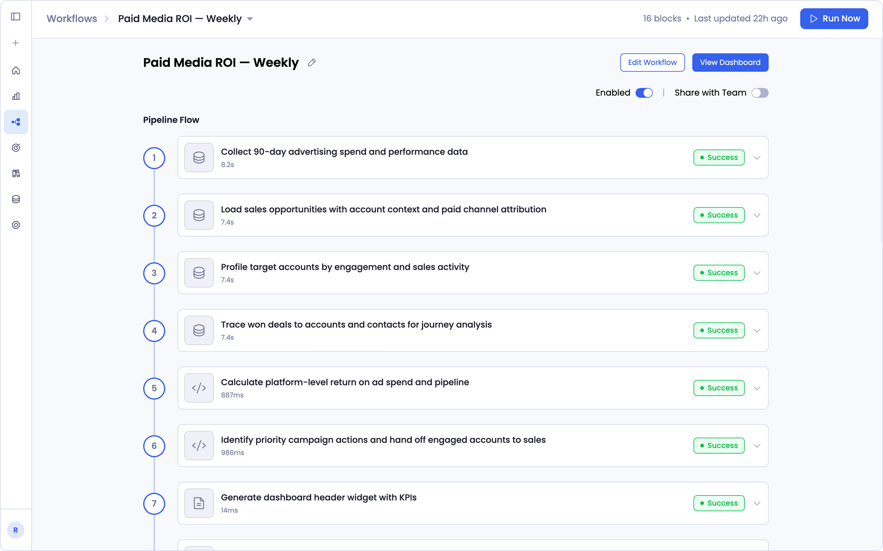Click the '8.2s' duration text

[x=227, y=165]
